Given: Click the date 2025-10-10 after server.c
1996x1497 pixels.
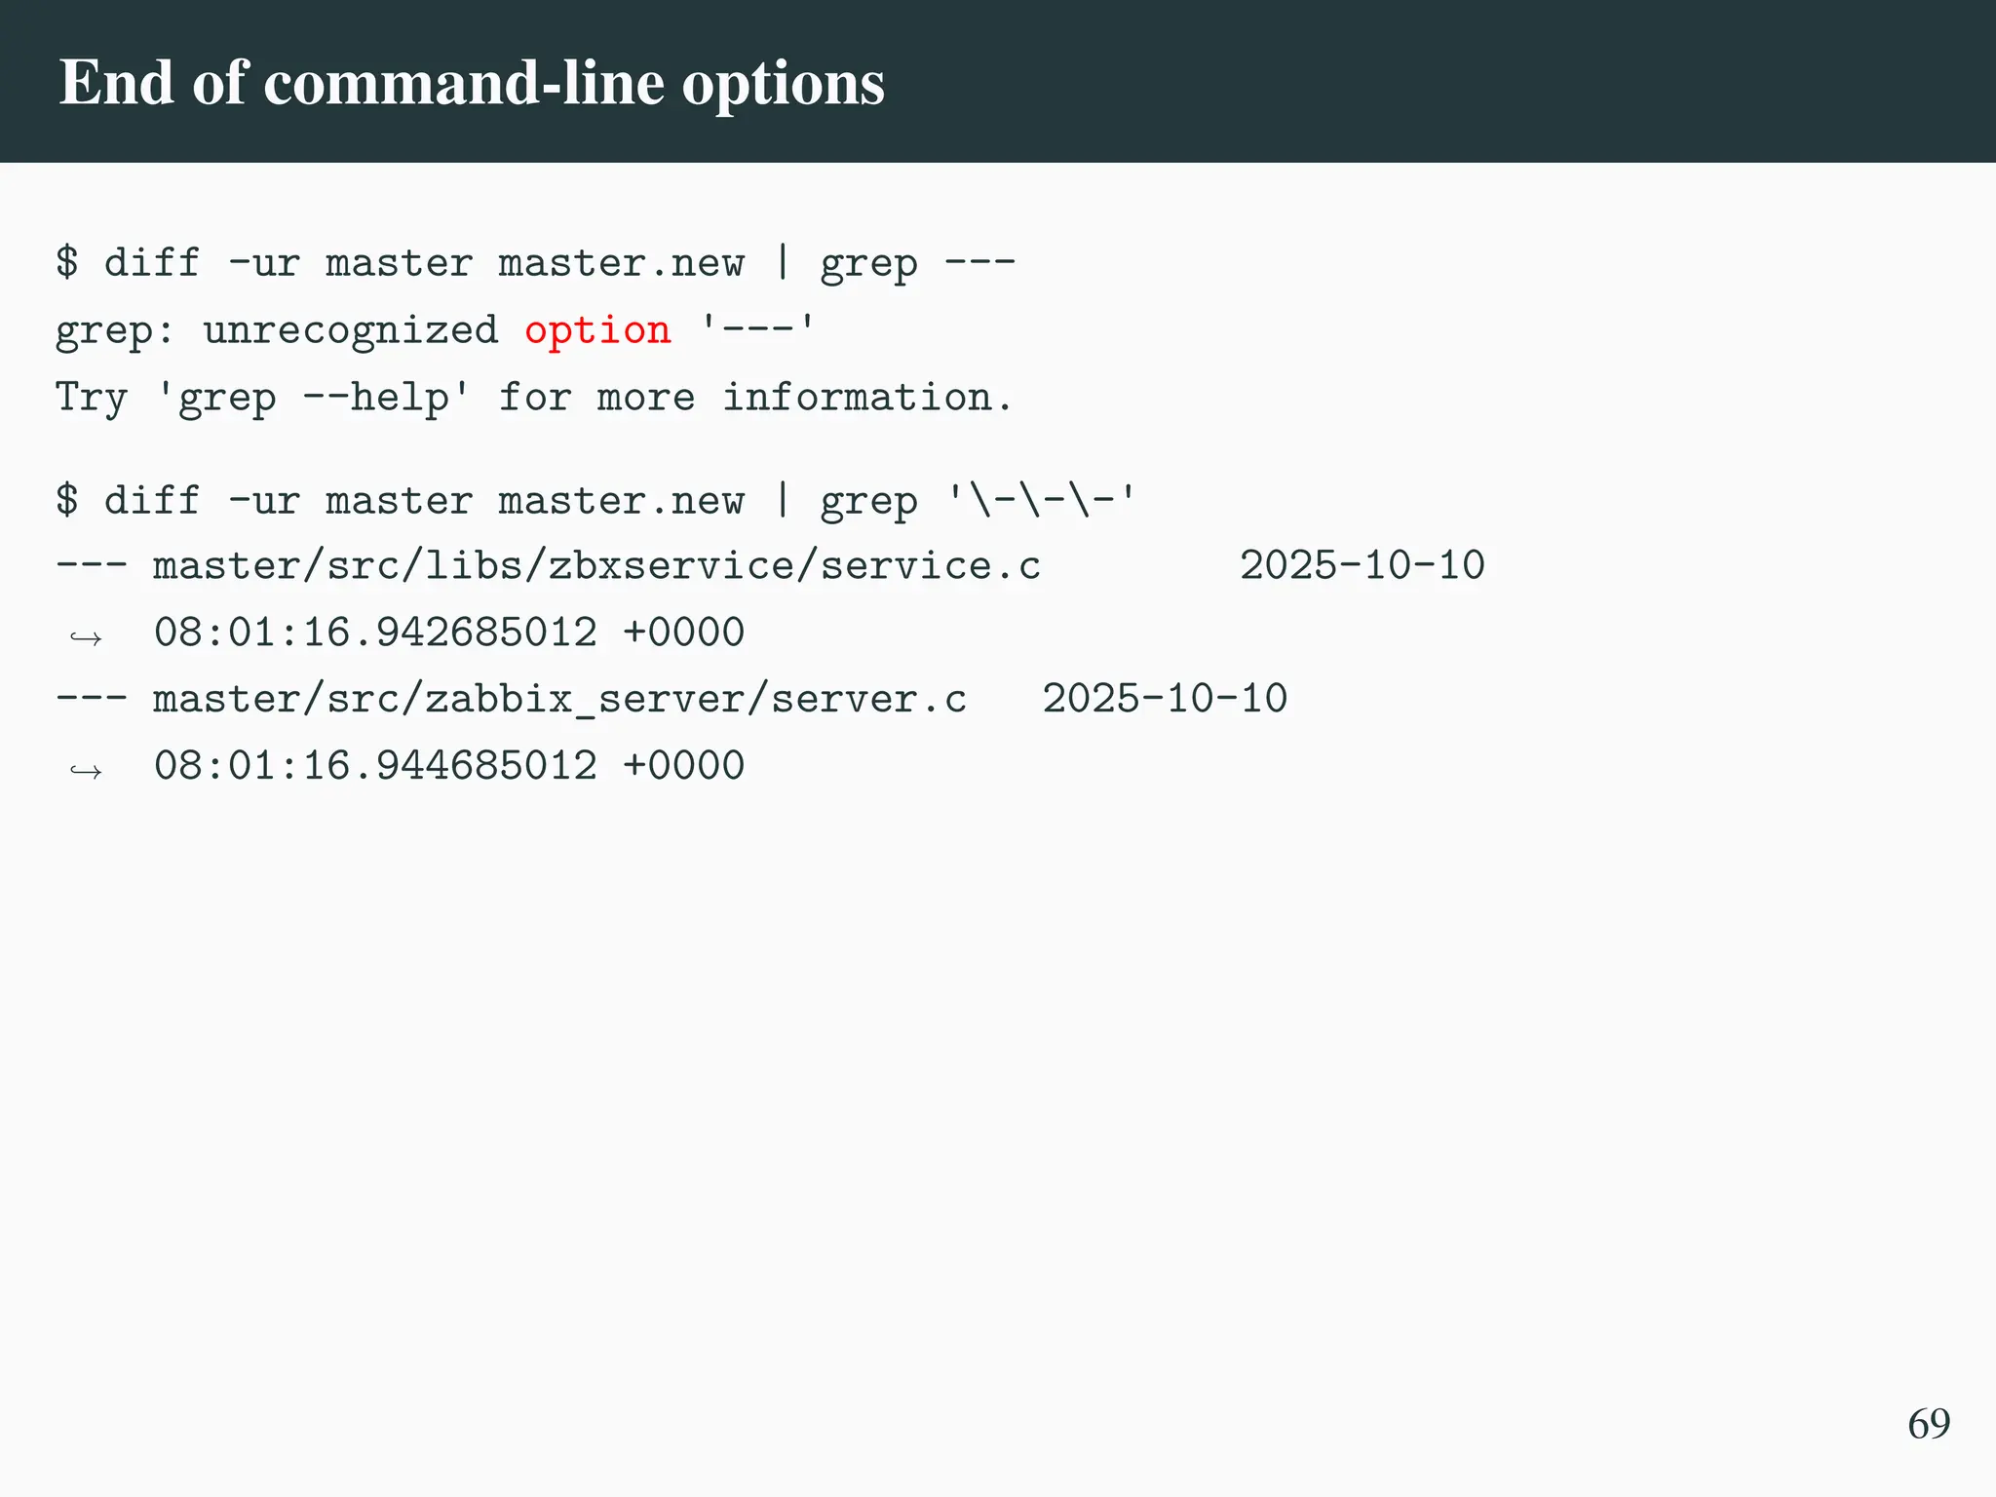Looking at the screenshot, I should coord(1165,700).
